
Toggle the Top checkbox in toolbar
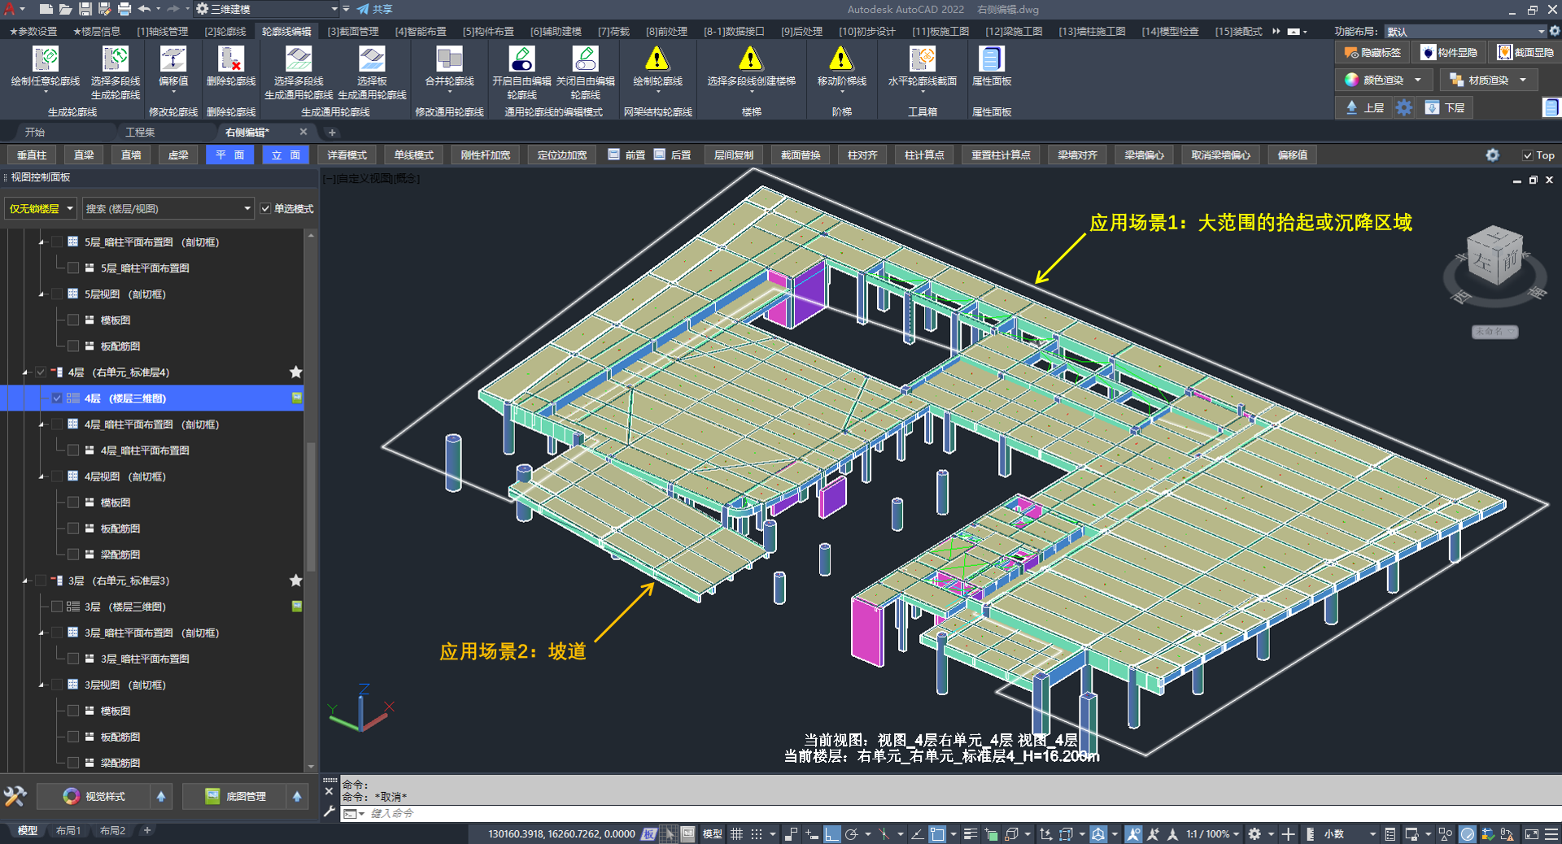click(1527, 155)
